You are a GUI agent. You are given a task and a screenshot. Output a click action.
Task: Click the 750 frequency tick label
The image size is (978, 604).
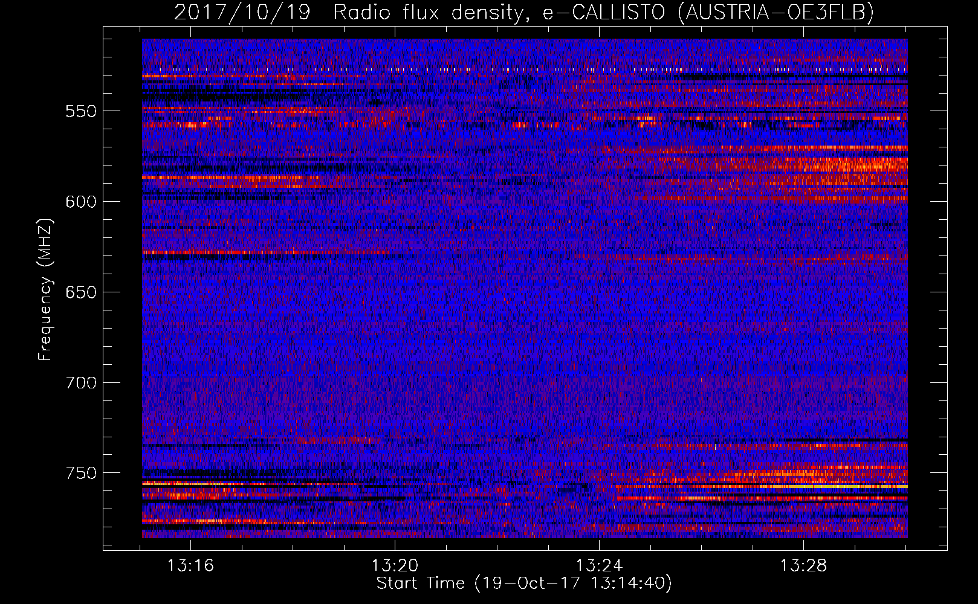coord(81,473)
